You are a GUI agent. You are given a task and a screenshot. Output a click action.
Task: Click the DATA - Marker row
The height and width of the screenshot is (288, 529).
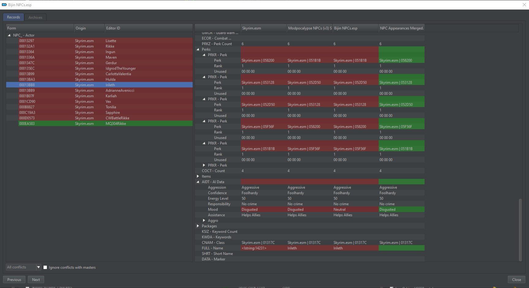point(310,259)
